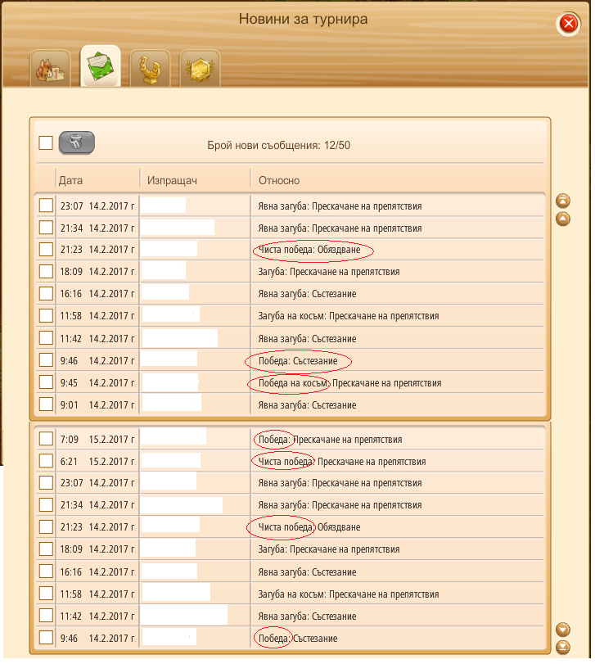
Task: Open 'Чиста победа: Обяздване' in the upper list
Action: 309,250
